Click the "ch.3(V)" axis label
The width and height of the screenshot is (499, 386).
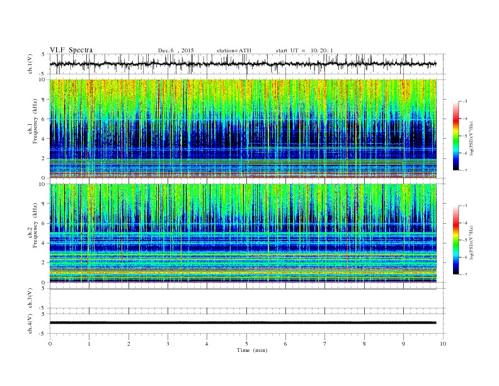30,298
